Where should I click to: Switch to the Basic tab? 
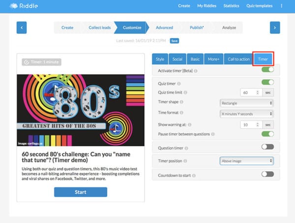coord(195,59)
